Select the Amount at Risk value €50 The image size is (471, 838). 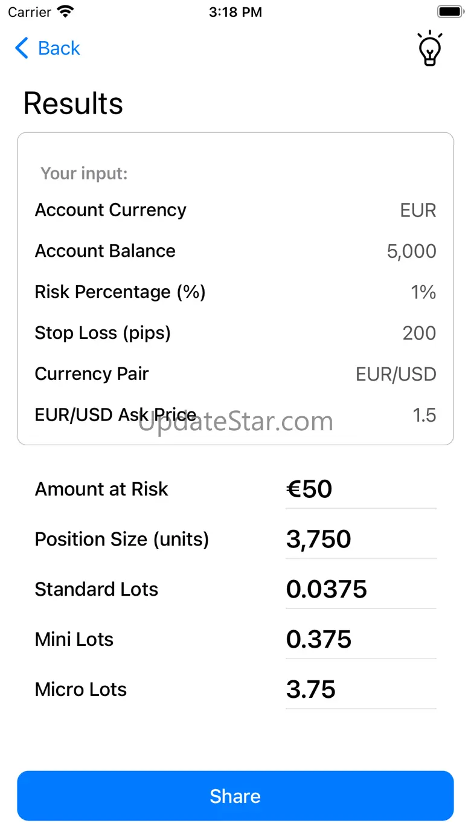click(x=309, y=489)
